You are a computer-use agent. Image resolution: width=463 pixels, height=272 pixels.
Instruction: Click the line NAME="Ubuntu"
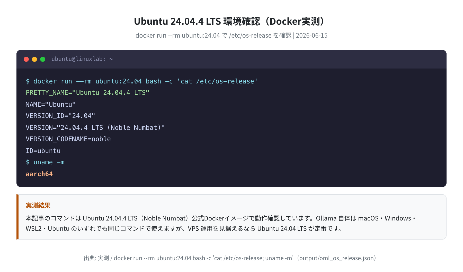point(51,104)
